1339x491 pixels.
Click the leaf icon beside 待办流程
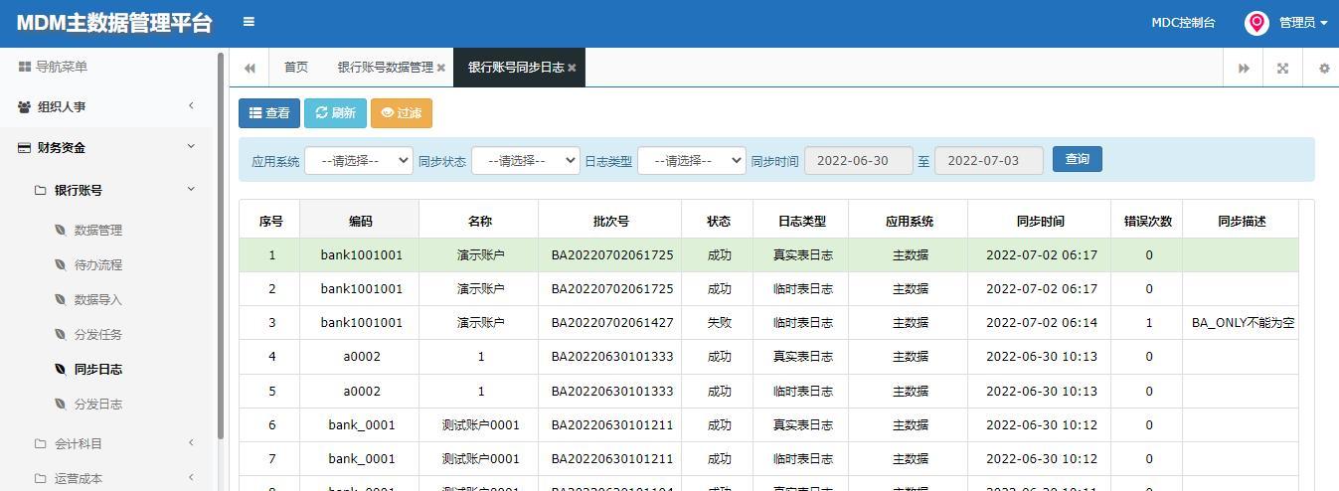click(60, 264)
